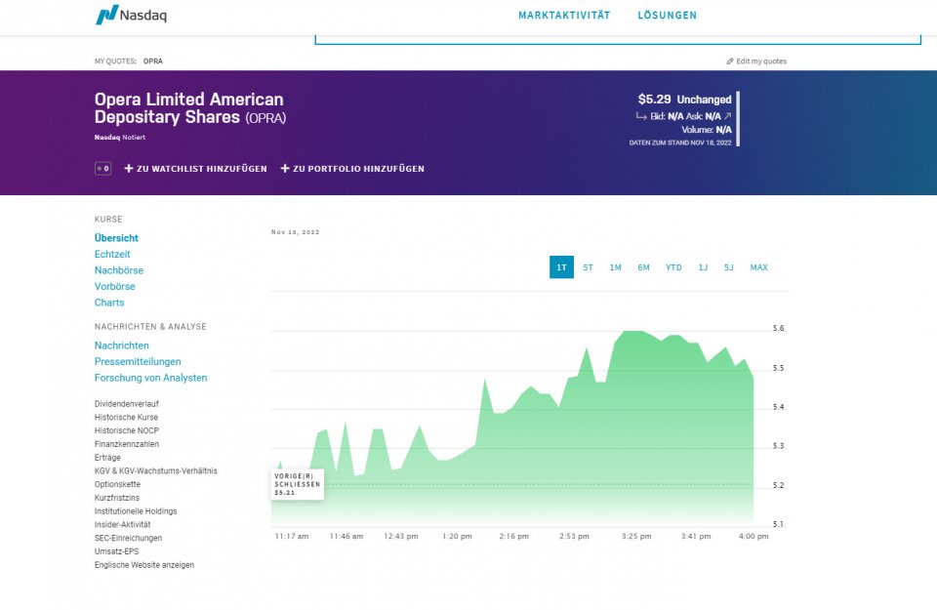This screenshot has width=937, height=610.
Task: Open the Kurzfristzins link
Action: coord(117,498)
